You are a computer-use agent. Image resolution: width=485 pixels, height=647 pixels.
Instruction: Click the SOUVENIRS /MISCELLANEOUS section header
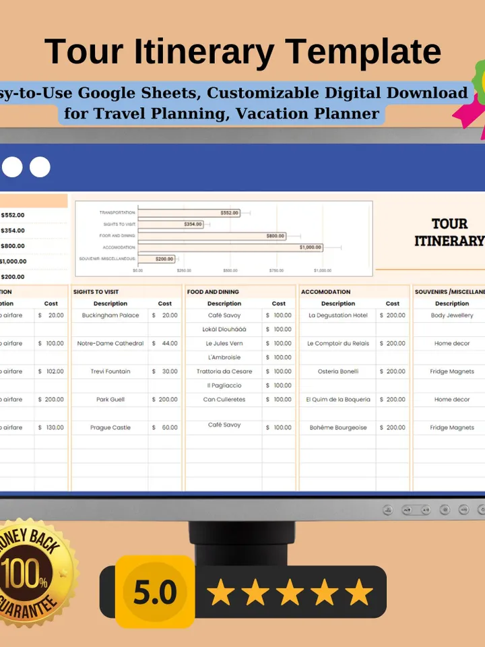coord(449,292)
